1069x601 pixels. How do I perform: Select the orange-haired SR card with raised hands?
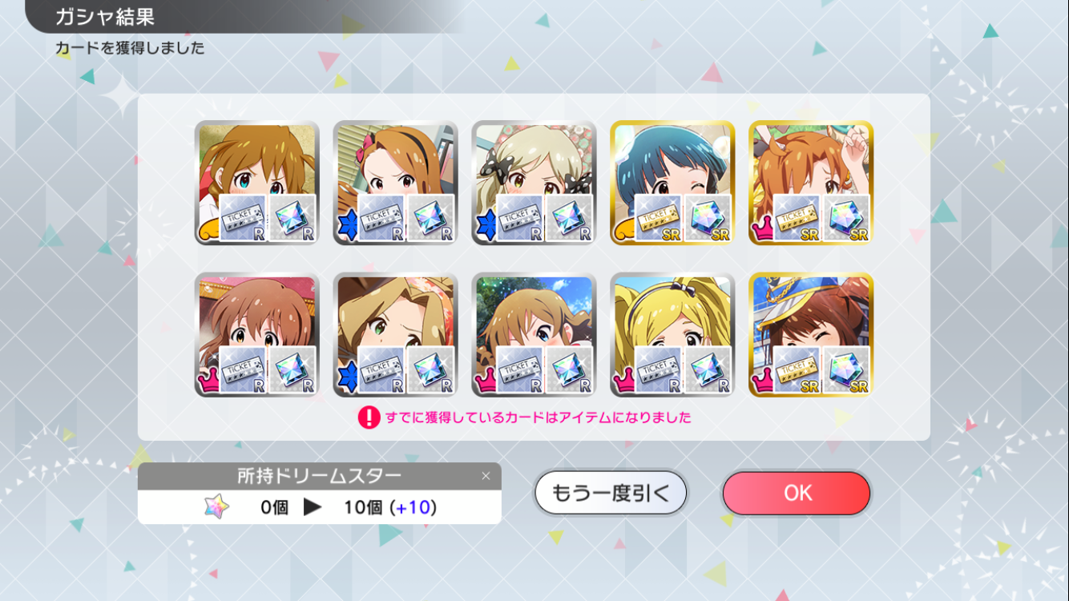811,183
